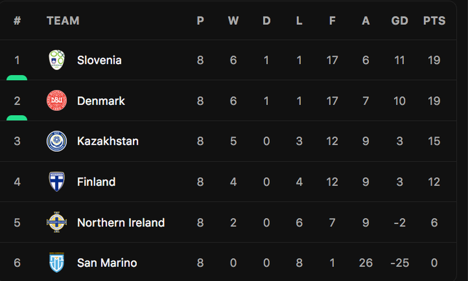Open the Denmark team link
This screenshot has height=281, width=468.
pyautogui.click(x=101, y=101)
